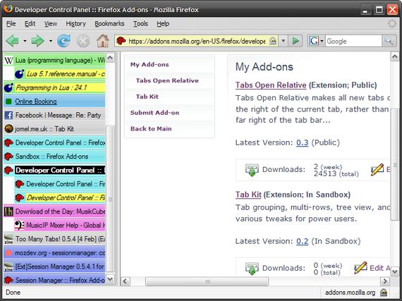
Task: Click the tab sidebar scroll down arrow
Action: pyautogui.click(x=110, y=279)
